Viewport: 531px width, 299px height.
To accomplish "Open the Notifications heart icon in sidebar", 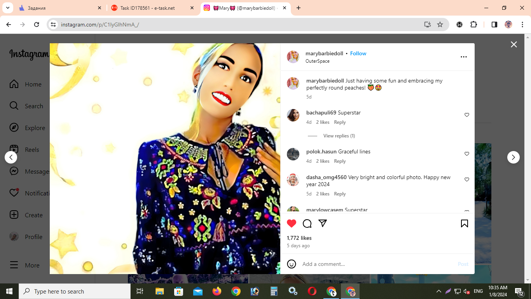I will click(x=14, y=193).
